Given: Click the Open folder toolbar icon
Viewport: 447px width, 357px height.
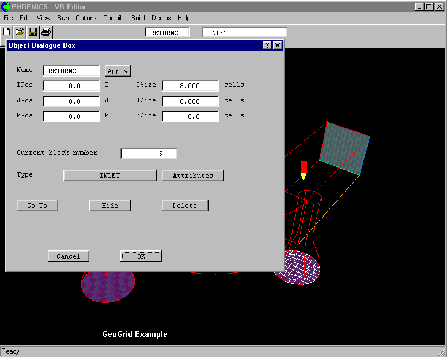Looking at the screenshot, I should [x=20, y=32].
